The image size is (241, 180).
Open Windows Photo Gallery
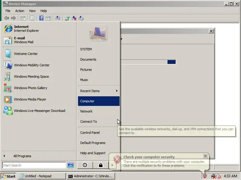tap(39, 88)
